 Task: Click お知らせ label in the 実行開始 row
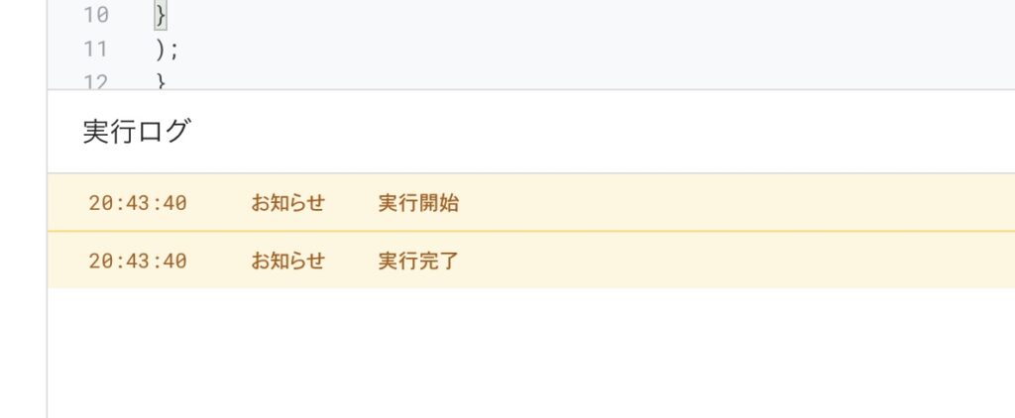(287, 204)
